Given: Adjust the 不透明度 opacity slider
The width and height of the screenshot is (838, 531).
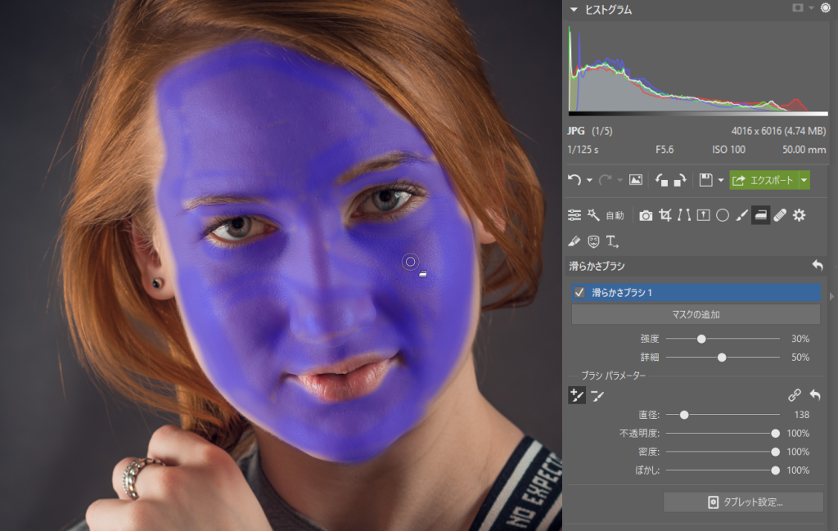Looking at the screenshot, I should 775,434.
